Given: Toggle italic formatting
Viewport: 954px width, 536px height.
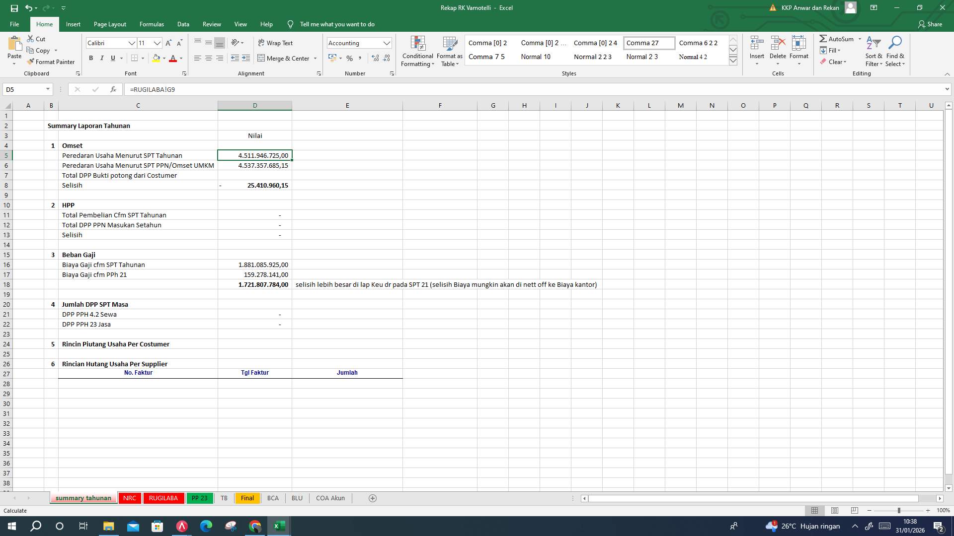Looking at the screenshot, I should click(x=102, y=58).
